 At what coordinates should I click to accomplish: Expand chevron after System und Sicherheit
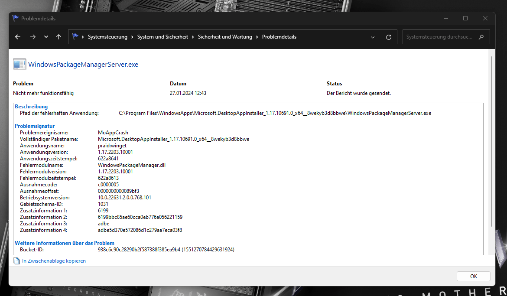click(193, 37)
